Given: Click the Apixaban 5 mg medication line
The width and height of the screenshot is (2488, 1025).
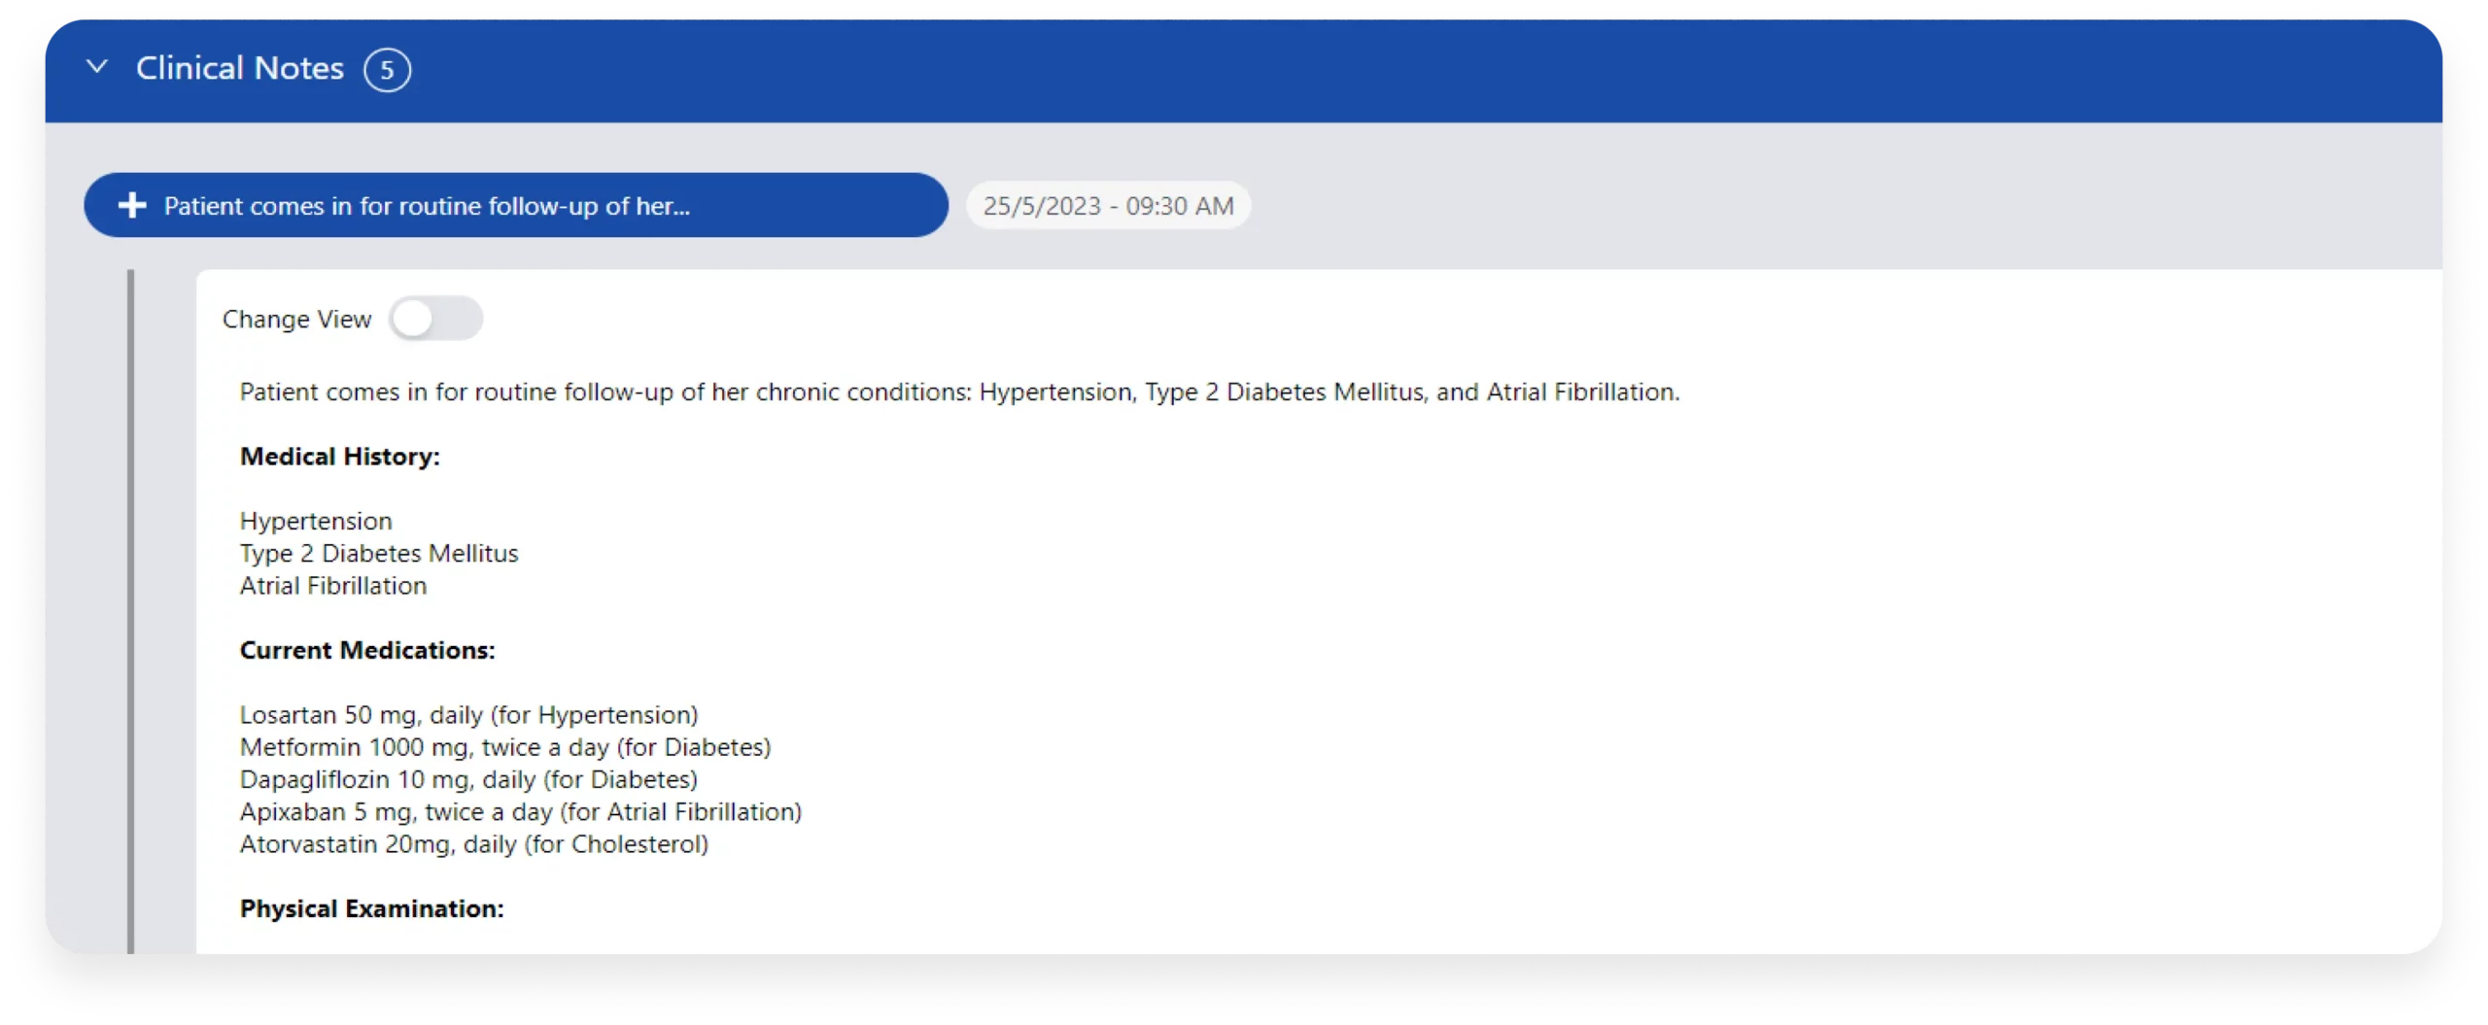Looking at the screenshot, I should click(520, 812).
